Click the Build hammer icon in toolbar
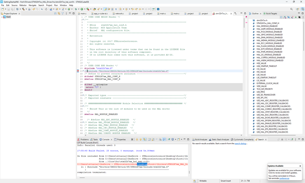The width and height of the screenshot is (305, 183). click(x=23, y=9)
